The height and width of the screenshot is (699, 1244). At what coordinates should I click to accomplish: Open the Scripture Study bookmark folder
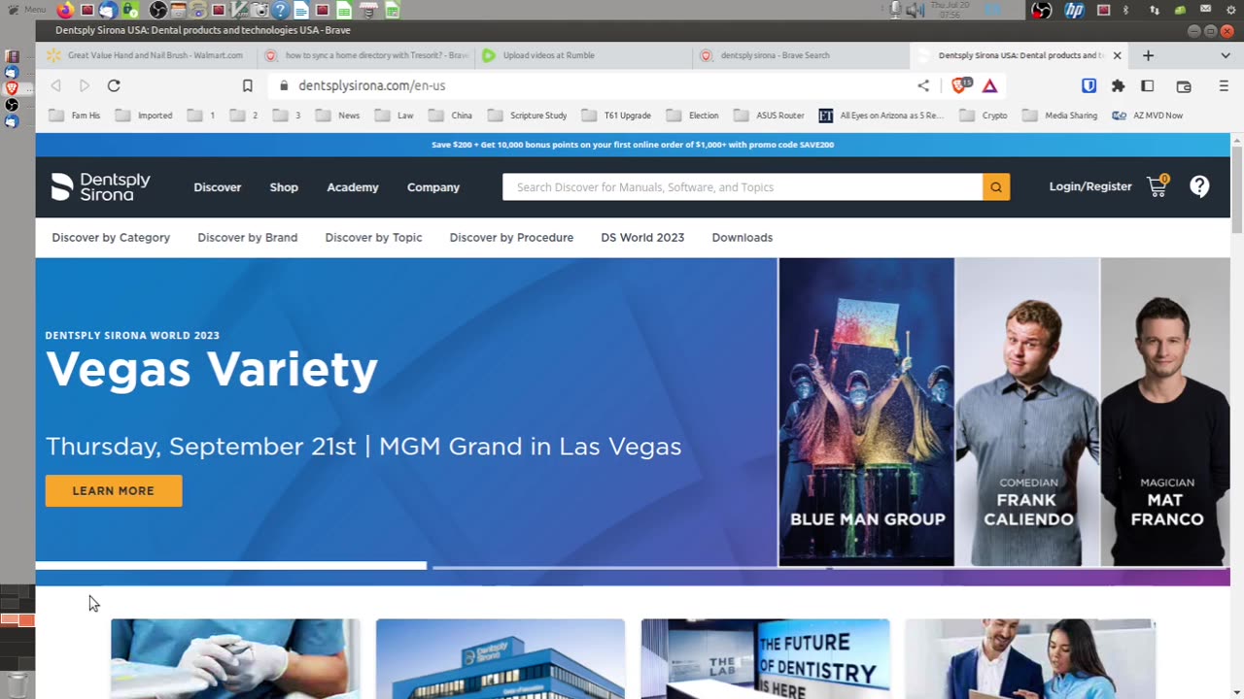pos(528,116)
